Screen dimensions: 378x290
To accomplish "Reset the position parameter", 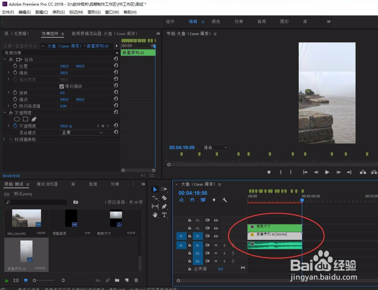I will (x=116, y=66).
